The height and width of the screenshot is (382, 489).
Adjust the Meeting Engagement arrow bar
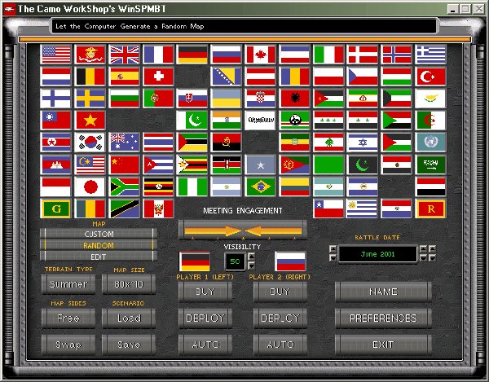tap(243, 231)
